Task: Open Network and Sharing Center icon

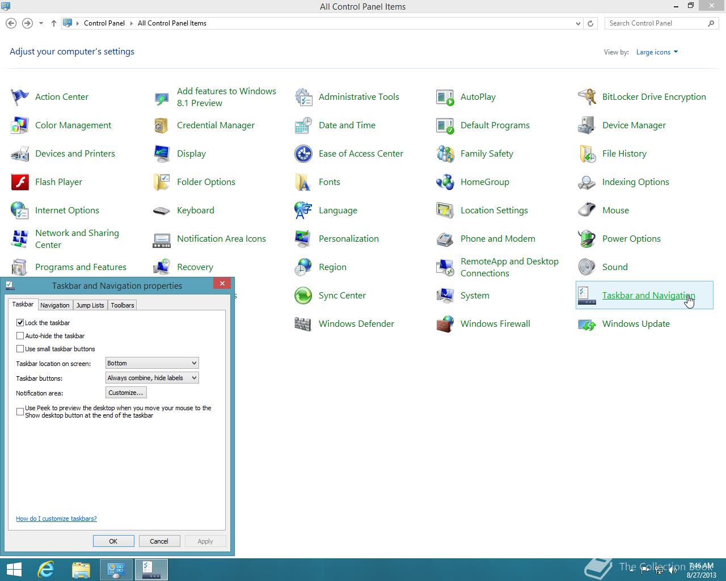Action: tap(20, 239)
